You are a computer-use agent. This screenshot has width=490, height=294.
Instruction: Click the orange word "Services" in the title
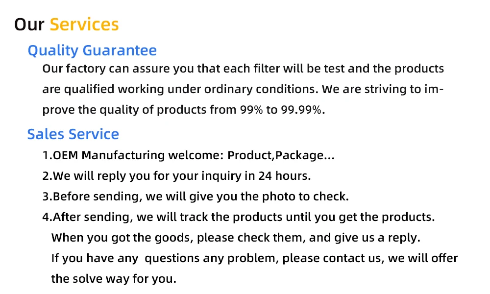84,24
